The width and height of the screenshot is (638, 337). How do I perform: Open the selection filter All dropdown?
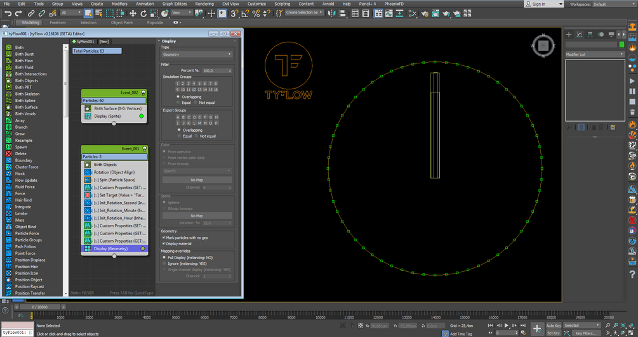[71, 13]
